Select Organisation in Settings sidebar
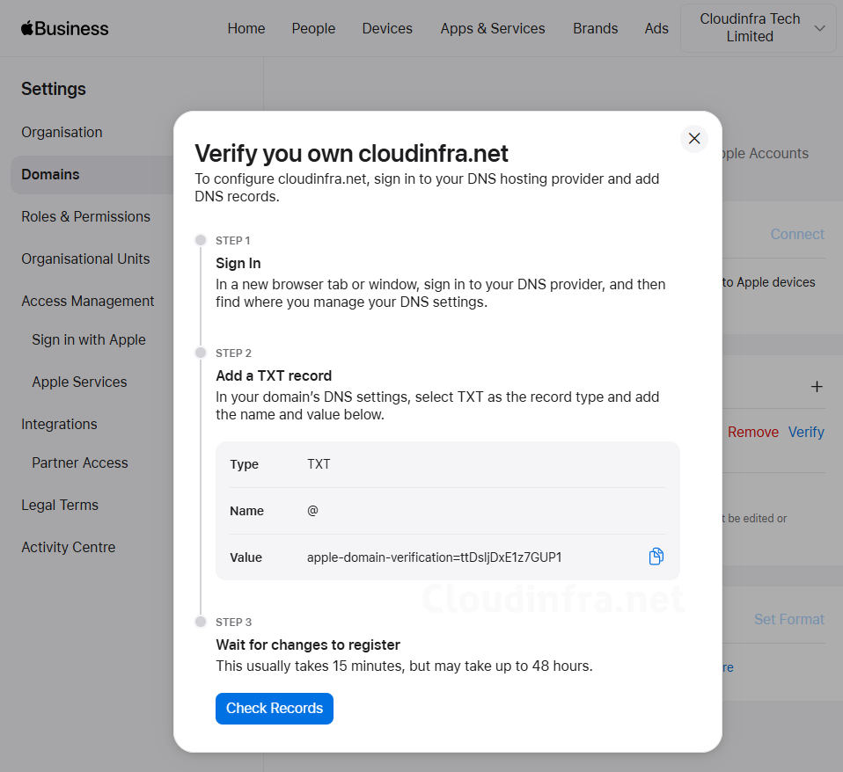The height and width of the screenshot is (772, 843). point(62,132)
